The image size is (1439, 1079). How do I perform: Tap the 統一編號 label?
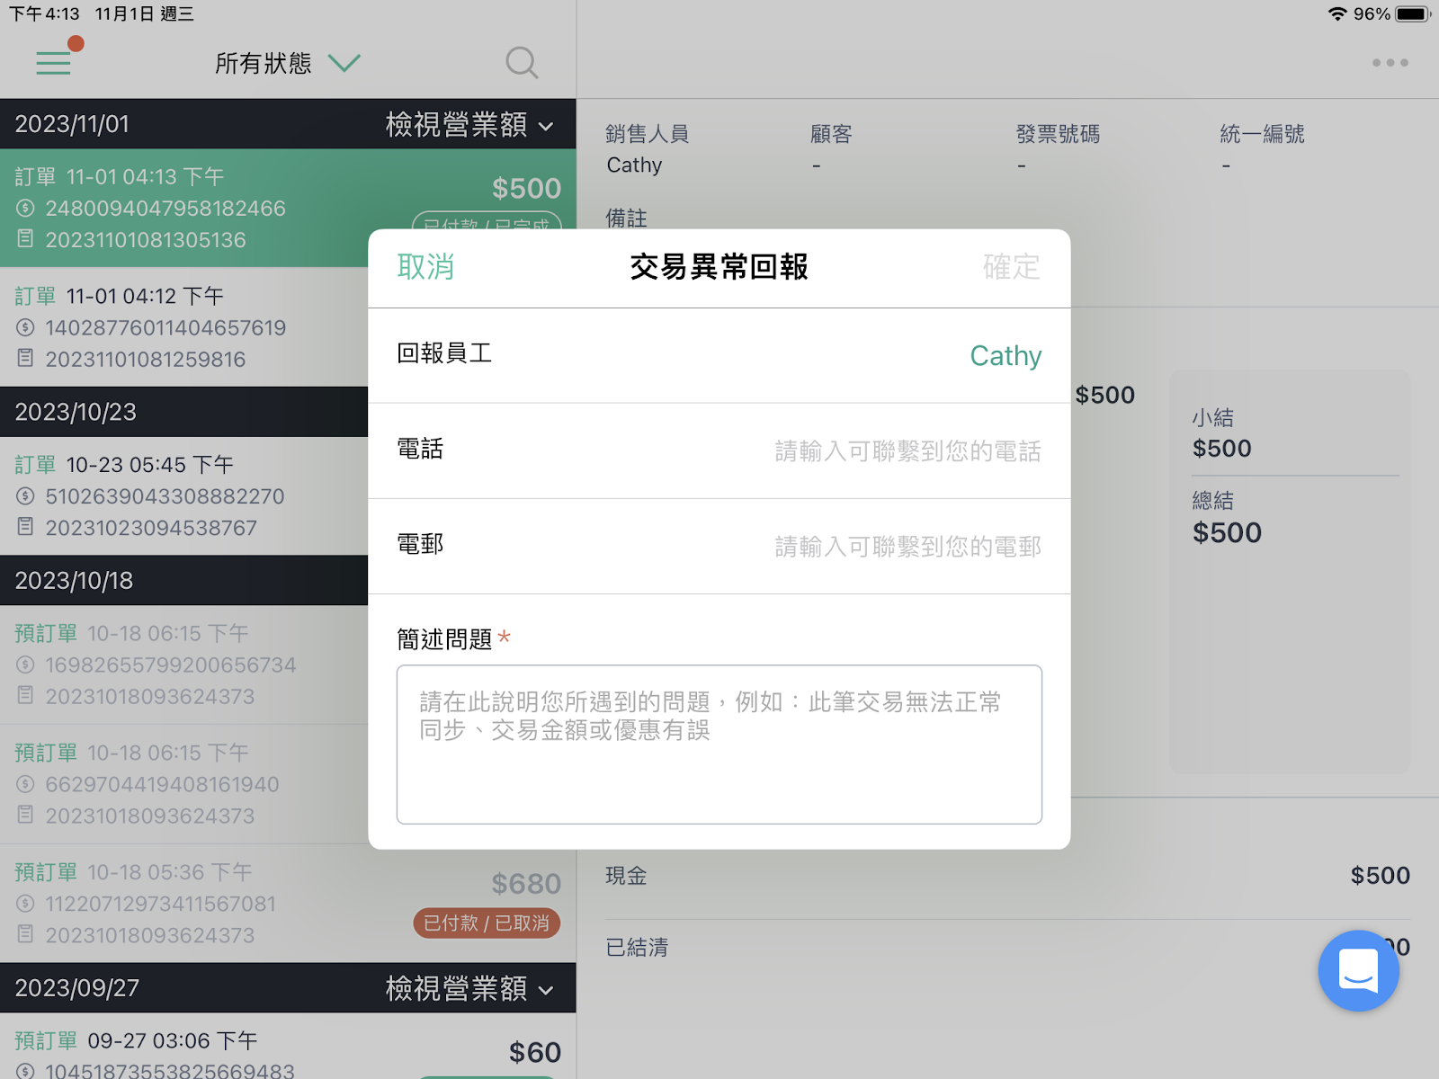click(x=1262, y=134)
